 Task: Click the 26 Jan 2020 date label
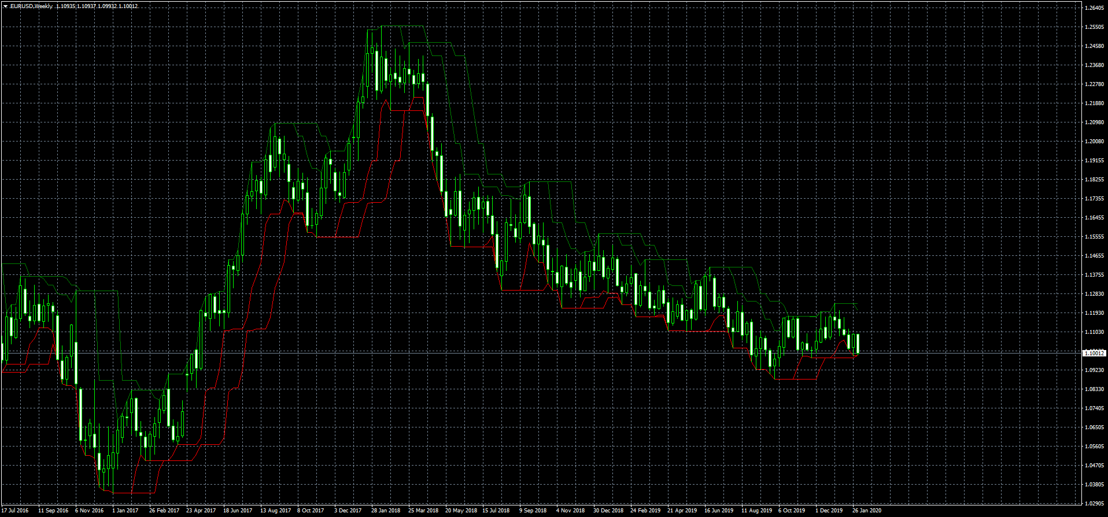867,511
